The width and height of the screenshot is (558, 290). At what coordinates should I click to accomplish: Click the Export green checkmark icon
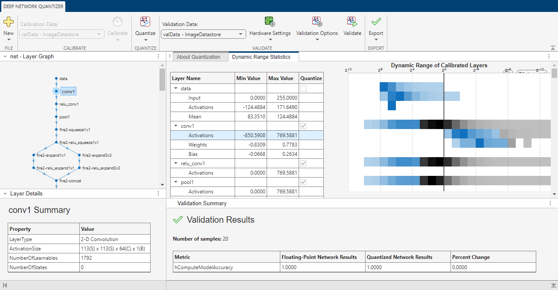[376, 22]
